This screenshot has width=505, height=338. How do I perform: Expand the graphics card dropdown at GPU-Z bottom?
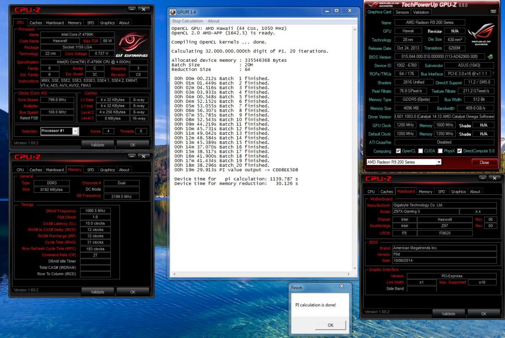(439, 162)
